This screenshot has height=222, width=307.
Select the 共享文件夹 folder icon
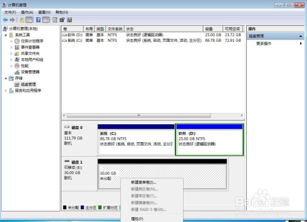(17, 54)
